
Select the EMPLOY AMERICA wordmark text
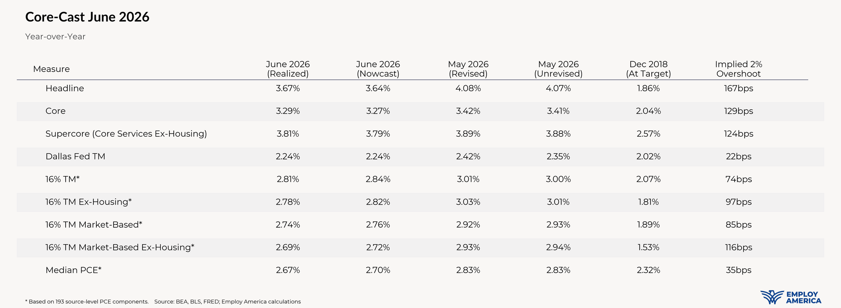coord(804,297)
